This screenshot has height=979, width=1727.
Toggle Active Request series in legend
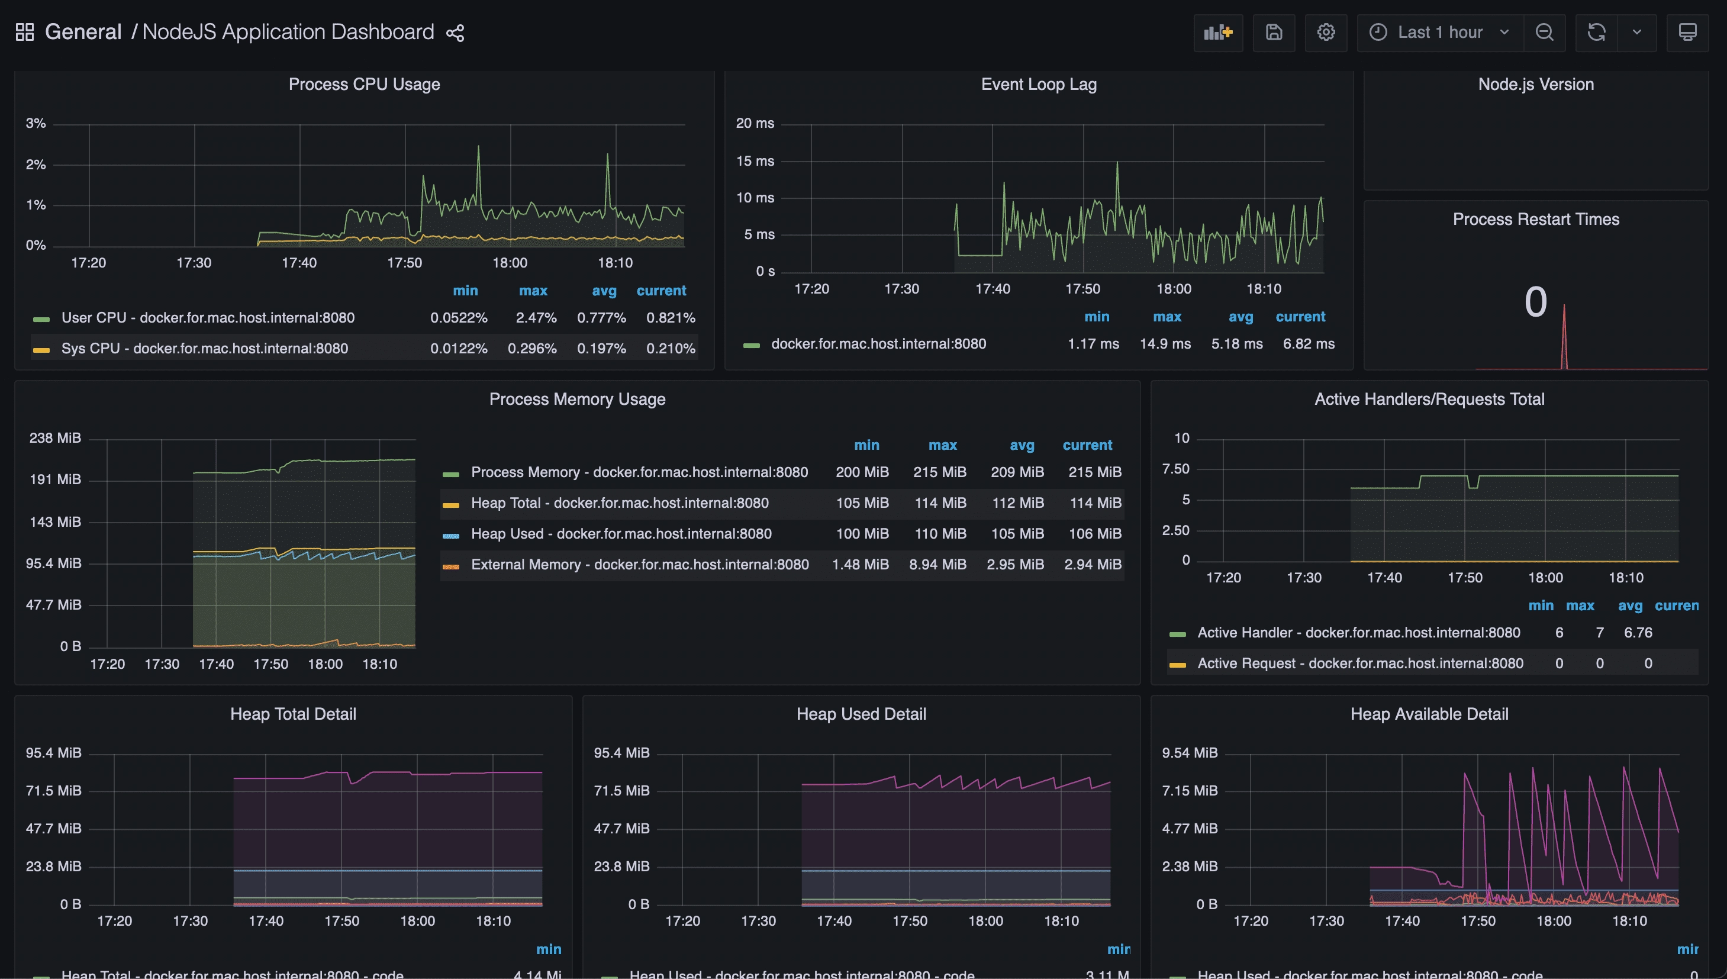[x=1361, y=664]
